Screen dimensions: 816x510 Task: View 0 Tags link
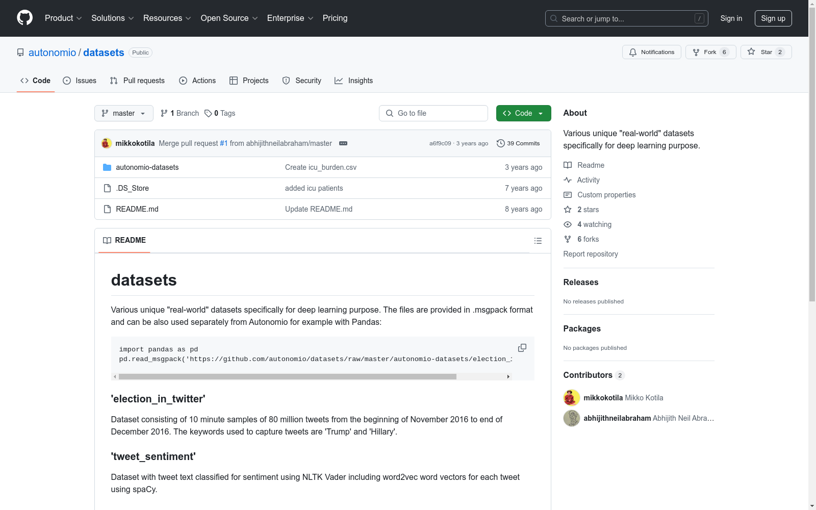coord(220,113)
